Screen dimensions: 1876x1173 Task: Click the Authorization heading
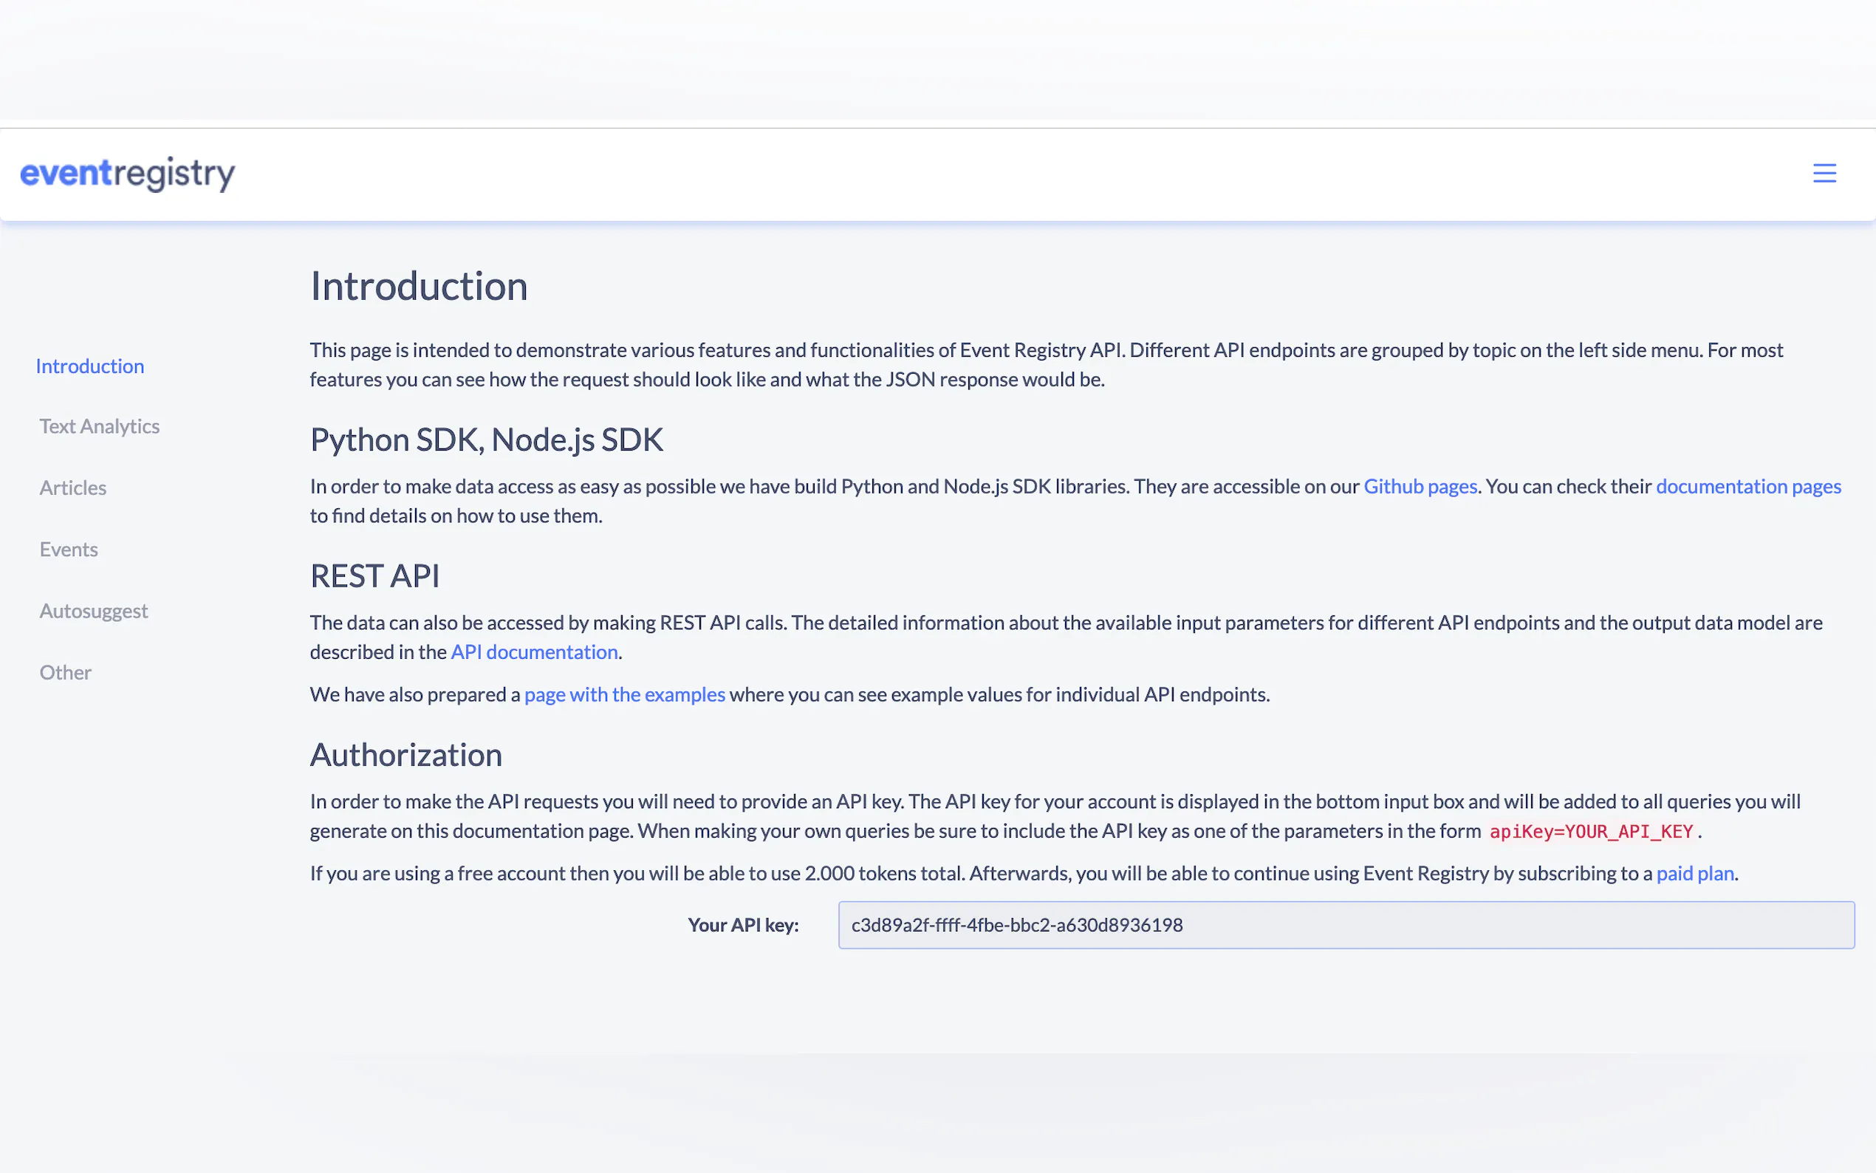tap(405, 755)
